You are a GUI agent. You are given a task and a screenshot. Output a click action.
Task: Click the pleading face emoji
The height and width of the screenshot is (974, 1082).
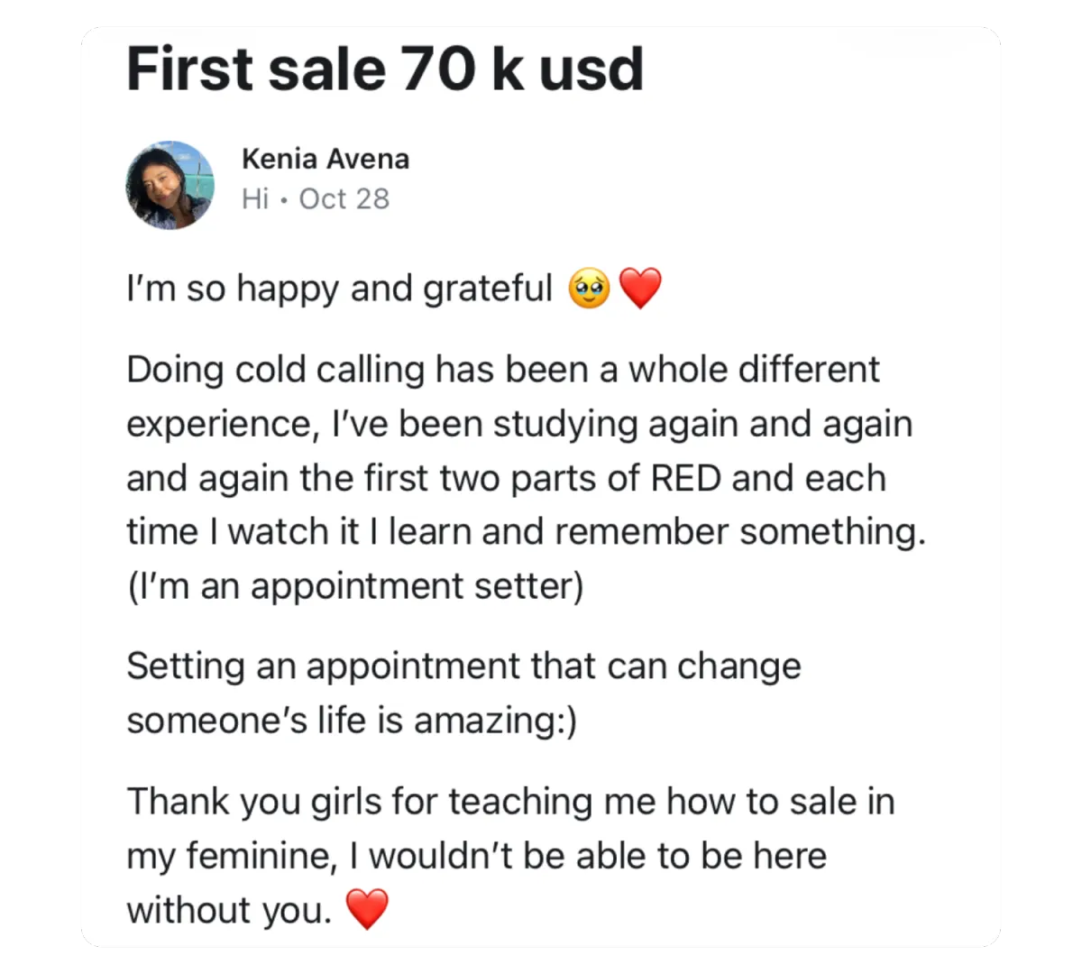point(589,289)
